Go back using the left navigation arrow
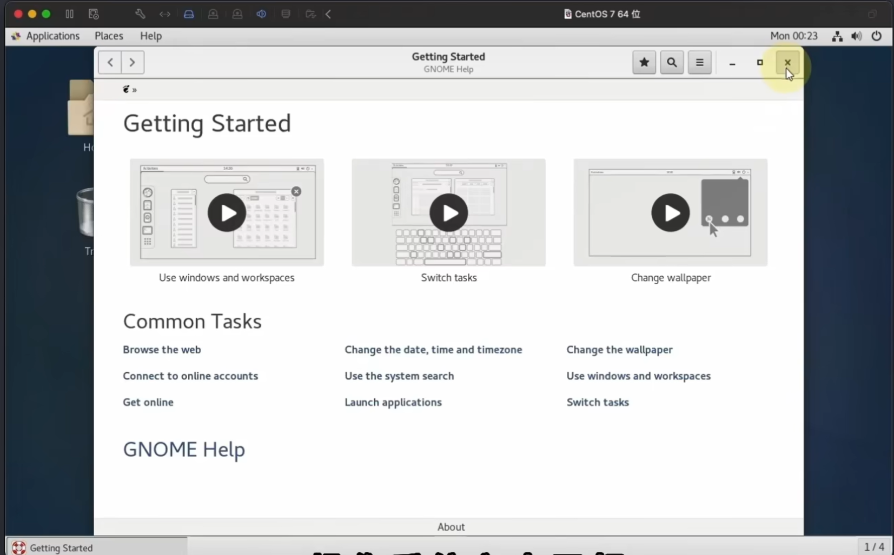 (109, 62)
